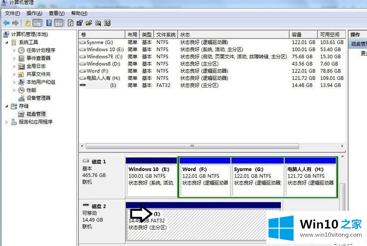Select the Word (F:) partition block
This screenshot has width=367, height=246.
click(x=205, y=177)
